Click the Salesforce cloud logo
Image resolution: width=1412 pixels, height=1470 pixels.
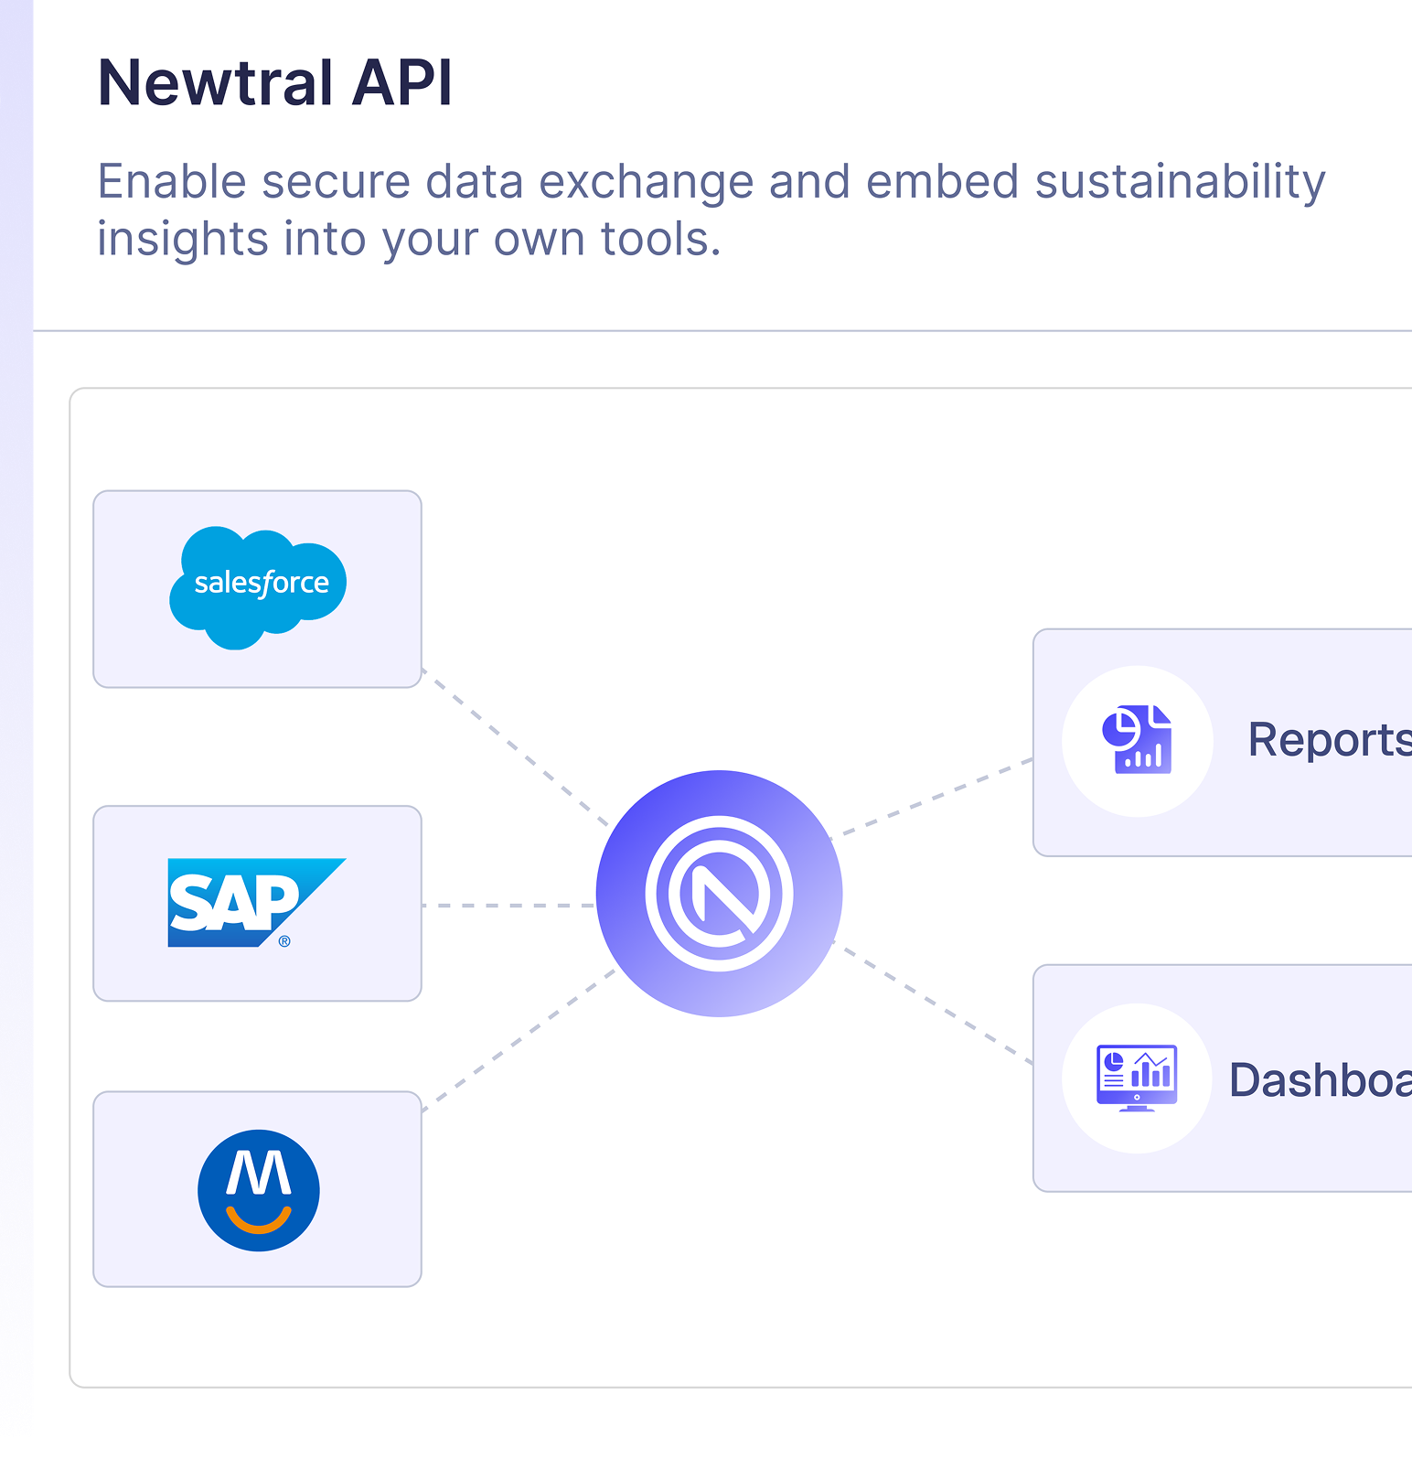click(x=258, y=587)
